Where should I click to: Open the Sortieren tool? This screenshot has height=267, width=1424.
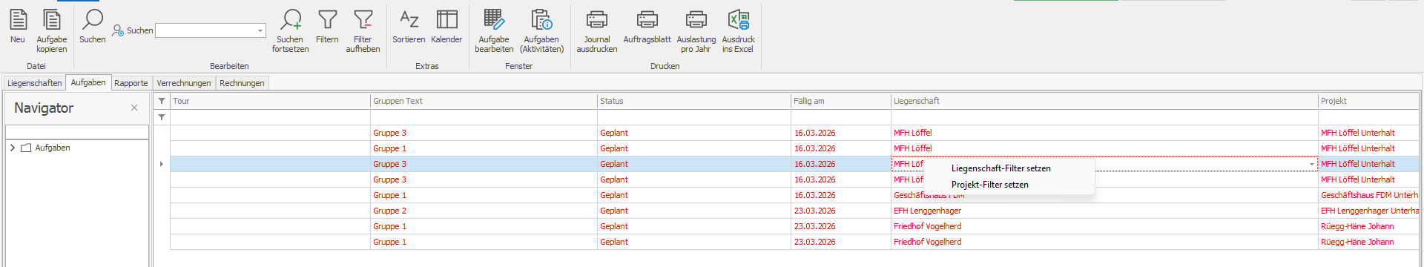click(409, 27)
